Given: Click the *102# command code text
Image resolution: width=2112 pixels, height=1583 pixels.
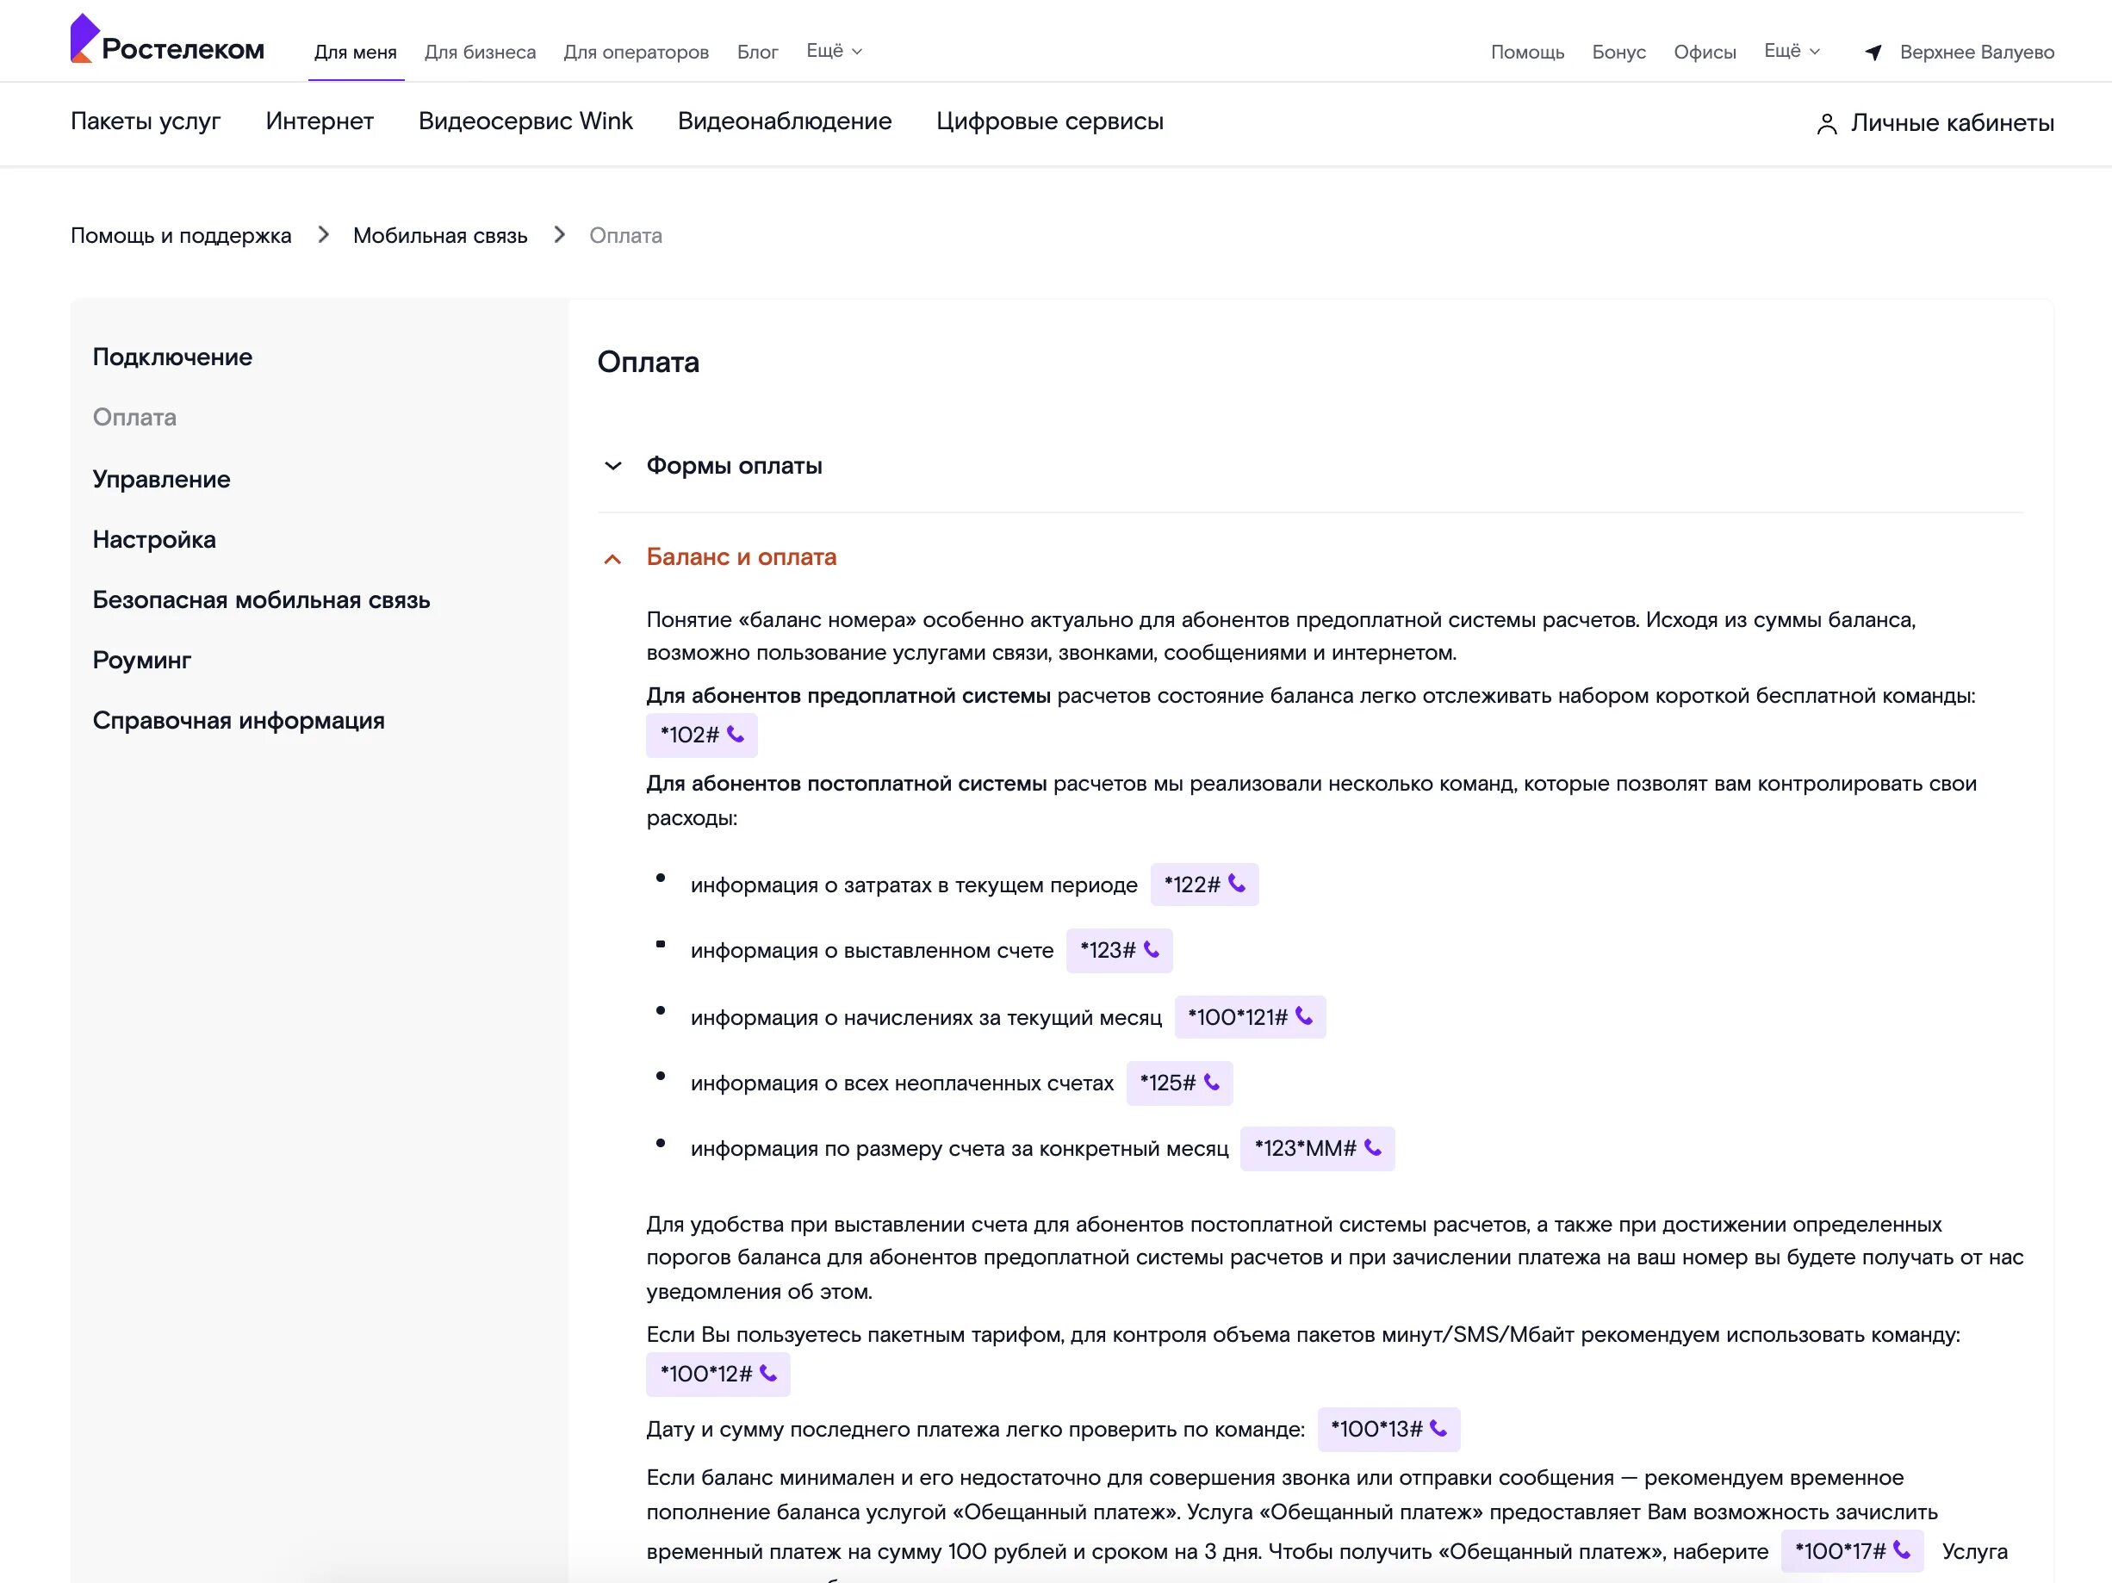Looking at the screenshot, I should pyautogui.click(x=689, y=736).
